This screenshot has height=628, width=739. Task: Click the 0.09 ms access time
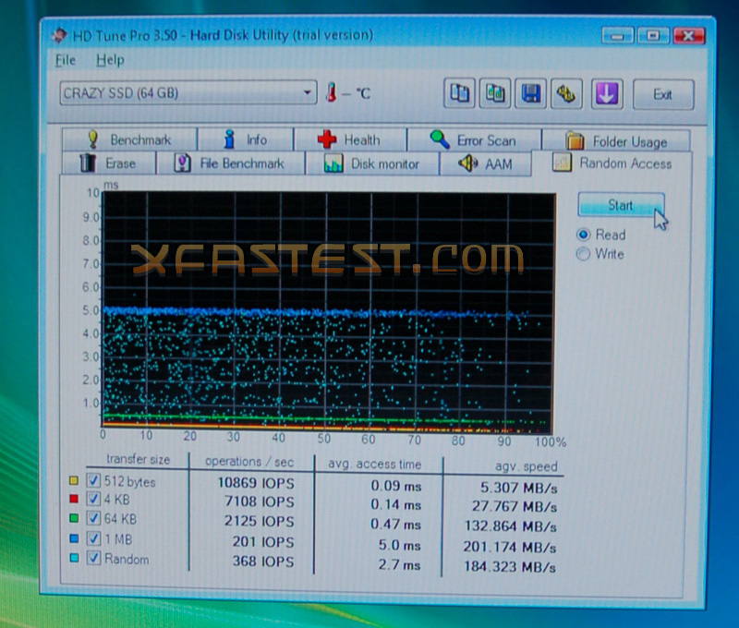[x=396, y=486]
